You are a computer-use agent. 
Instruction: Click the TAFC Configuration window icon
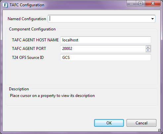click(5, 5)
